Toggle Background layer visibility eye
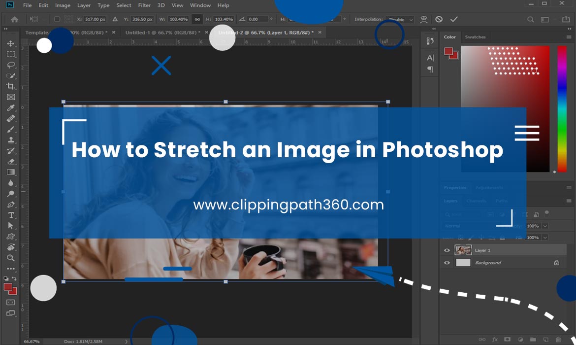Viewport: 576px width, 345px height. 447,263
